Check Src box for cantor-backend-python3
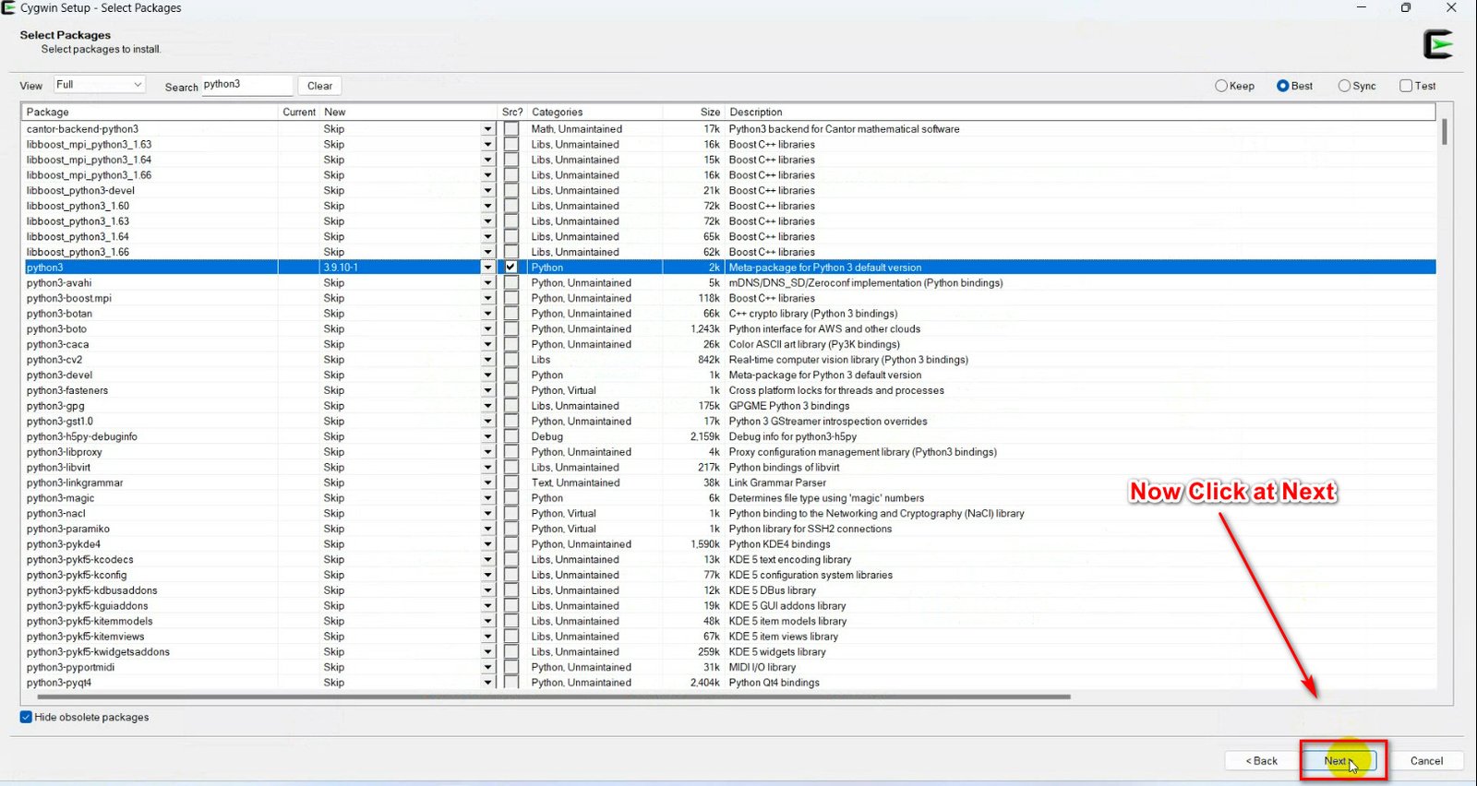 tap(510, 129)
